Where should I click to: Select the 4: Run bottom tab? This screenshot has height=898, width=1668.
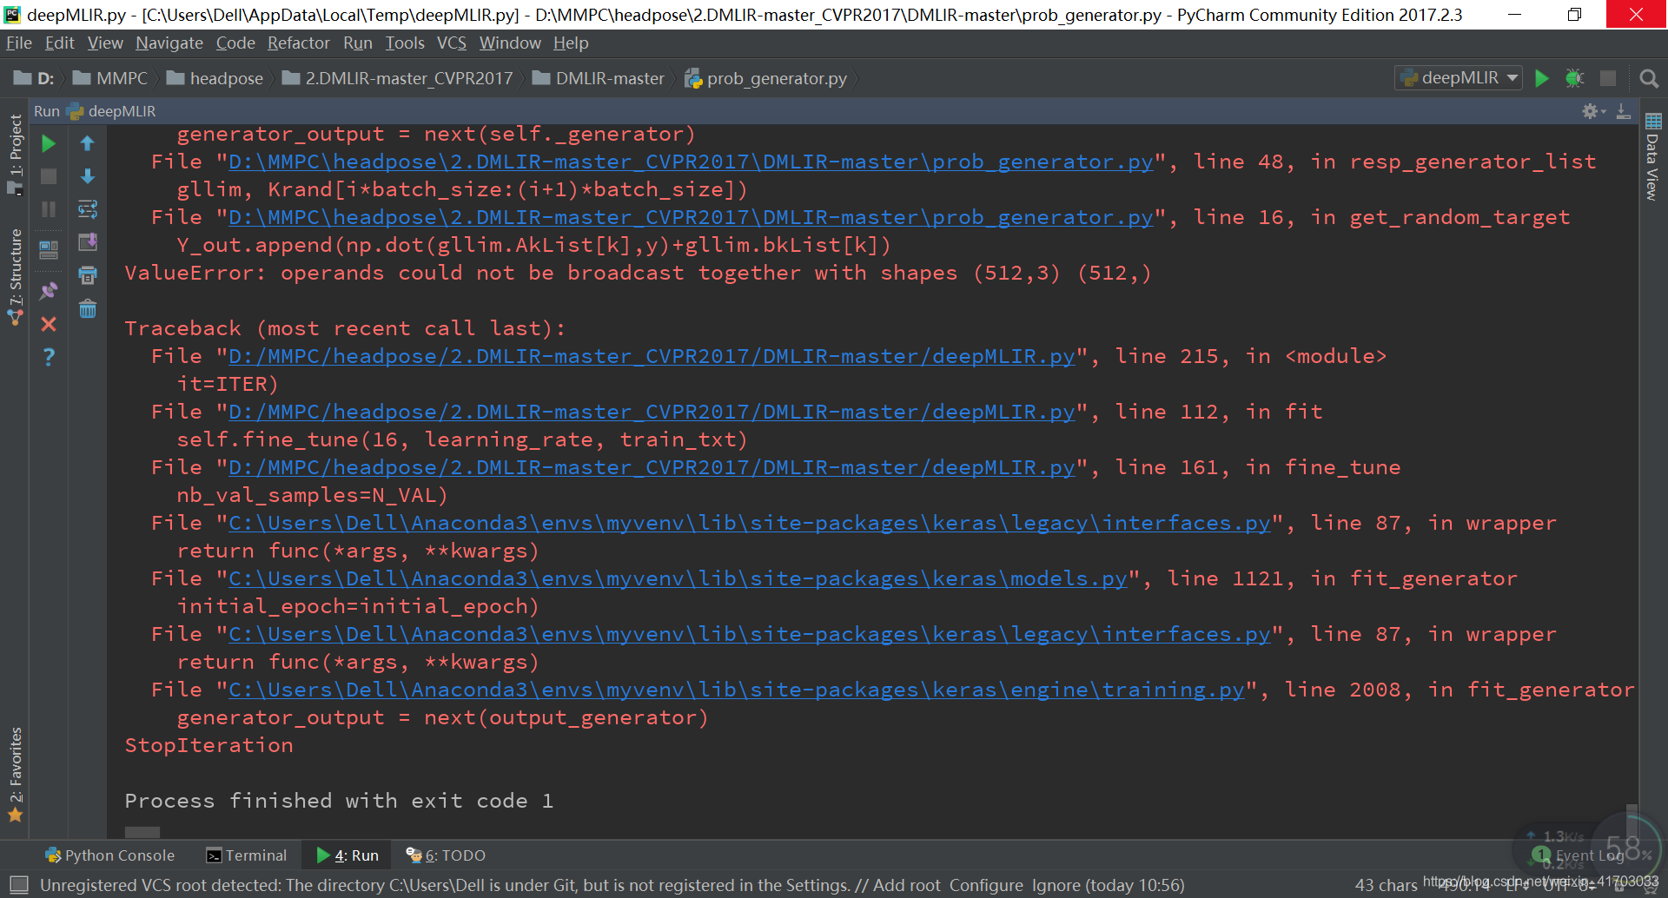(347, 855)
